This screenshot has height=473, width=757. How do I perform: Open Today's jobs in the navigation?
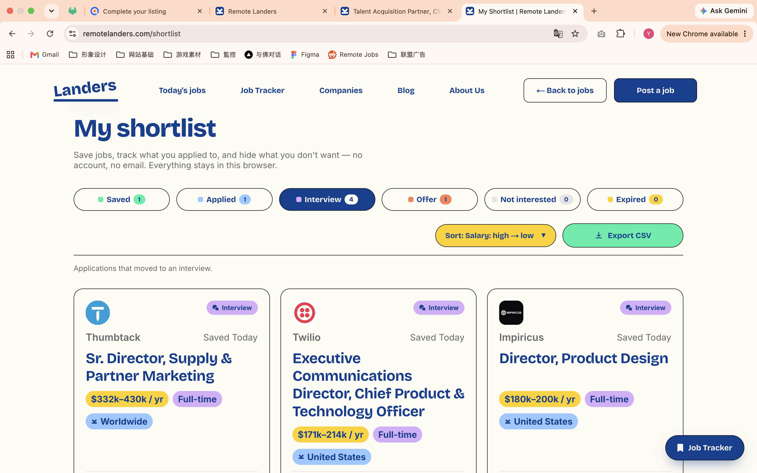182,90
